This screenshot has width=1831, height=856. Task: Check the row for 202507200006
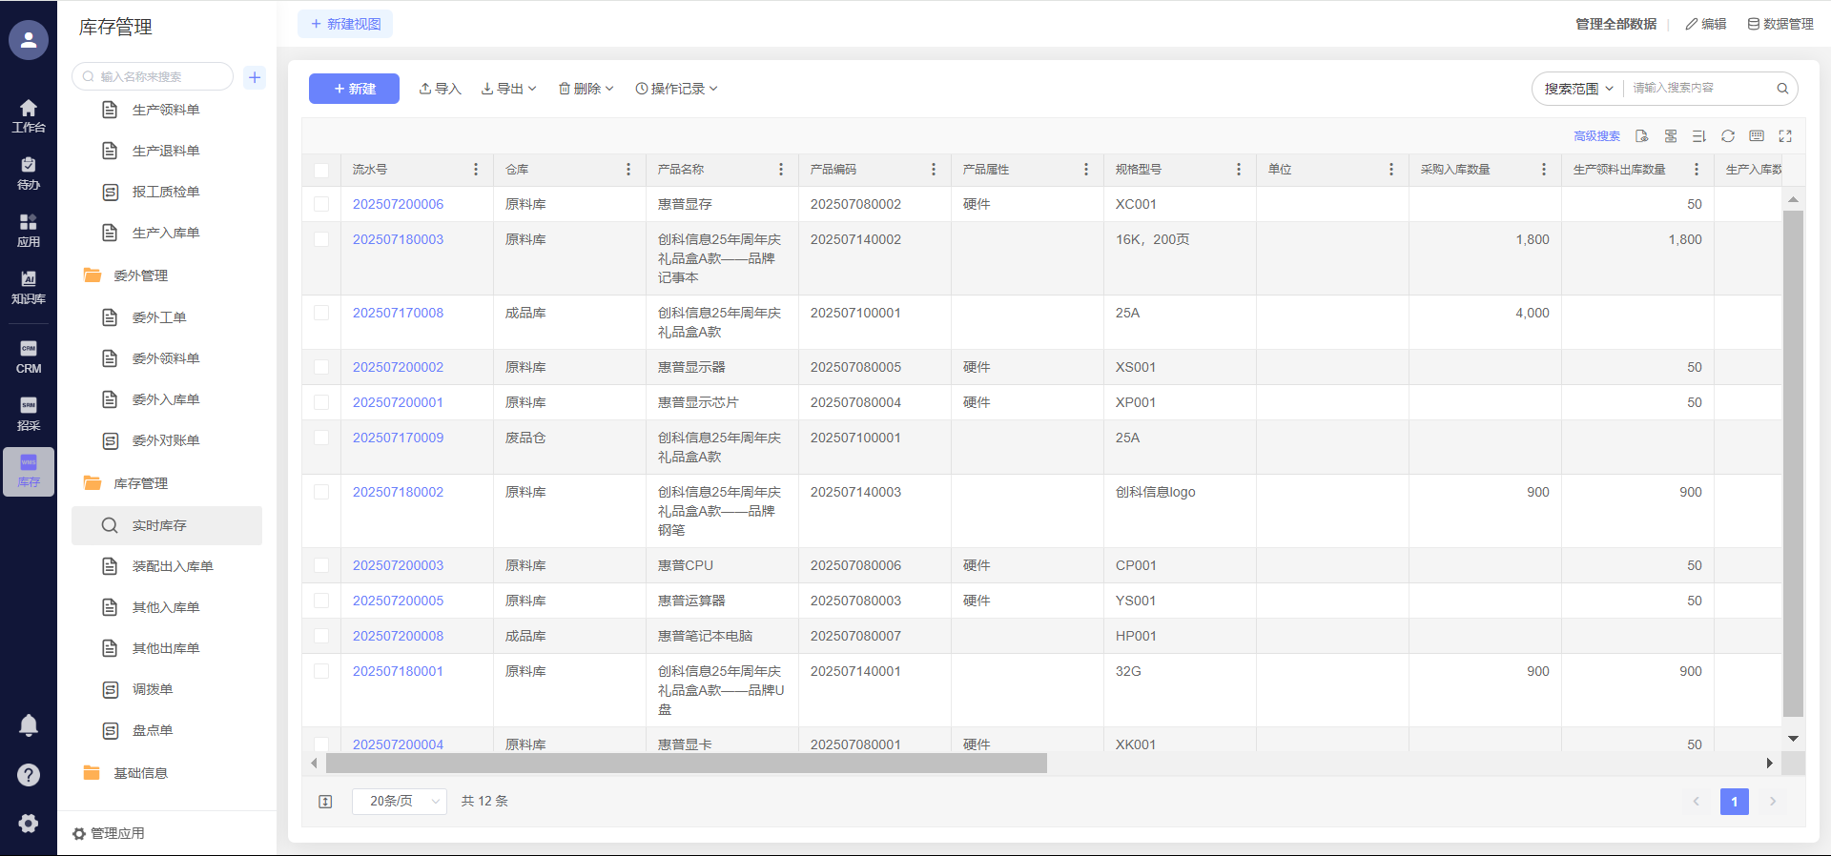(321, 204)
